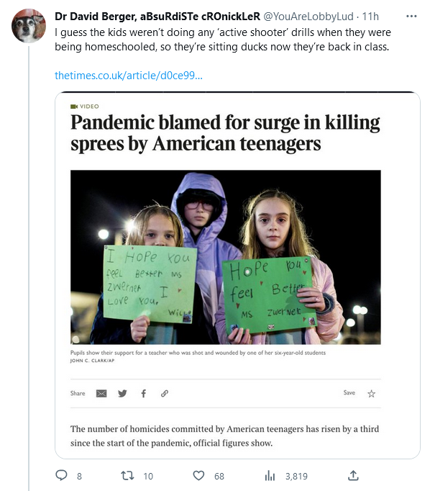
Task: Click the share upload arrow icon
Action: 353,475
